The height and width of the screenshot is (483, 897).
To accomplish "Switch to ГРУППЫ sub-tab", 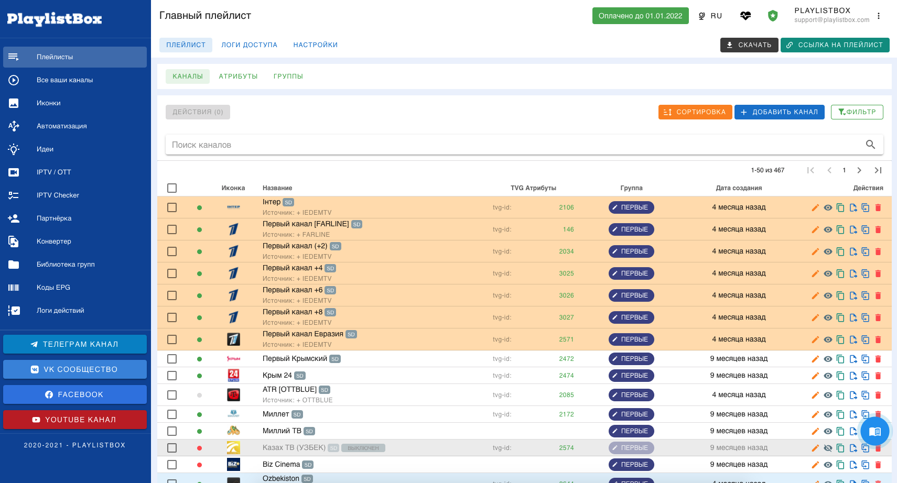I will [288, 76].
